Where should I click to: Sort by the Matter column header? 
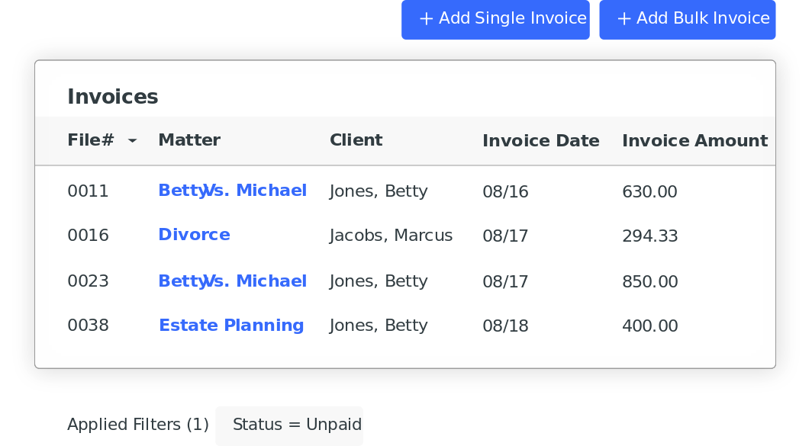click(189, 140)
